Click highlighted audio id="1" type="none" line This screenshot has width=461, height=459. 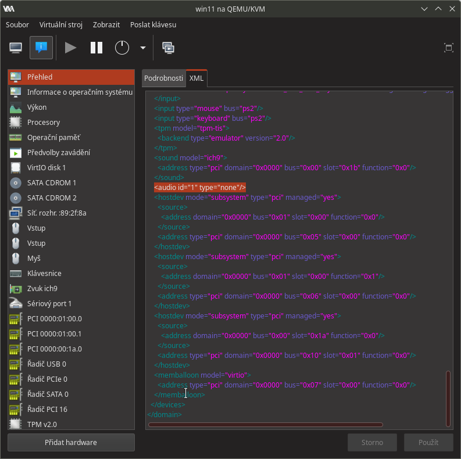[200, 188]
